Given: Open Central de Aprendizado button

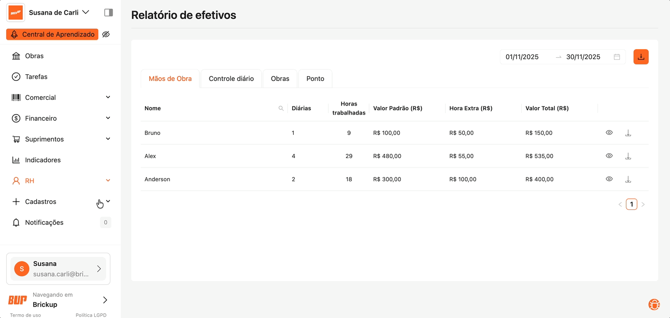Looking at the screenshot, I should (x=52, y=35).
